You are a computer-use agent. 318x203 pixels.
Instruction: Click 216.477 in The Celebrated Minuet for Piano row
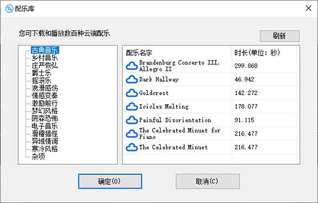pyautogui.click(x=246, y=134)
